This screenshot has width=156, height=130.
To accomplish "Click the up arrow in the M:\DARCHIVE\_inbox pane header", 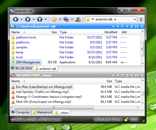I will [122, 75].
